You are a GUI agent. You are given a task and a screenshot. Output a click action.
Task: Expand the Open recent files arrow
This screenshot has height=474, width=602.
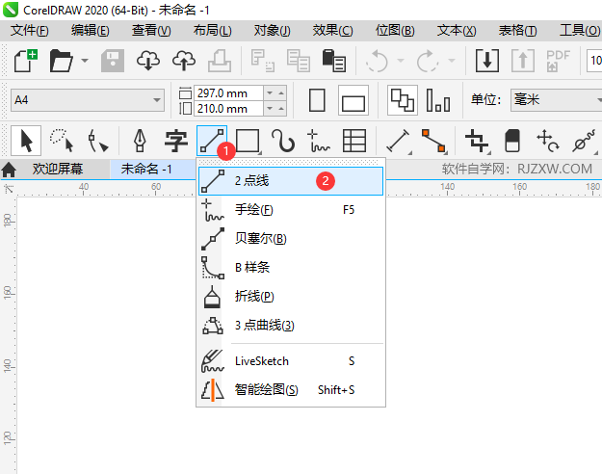85,61
